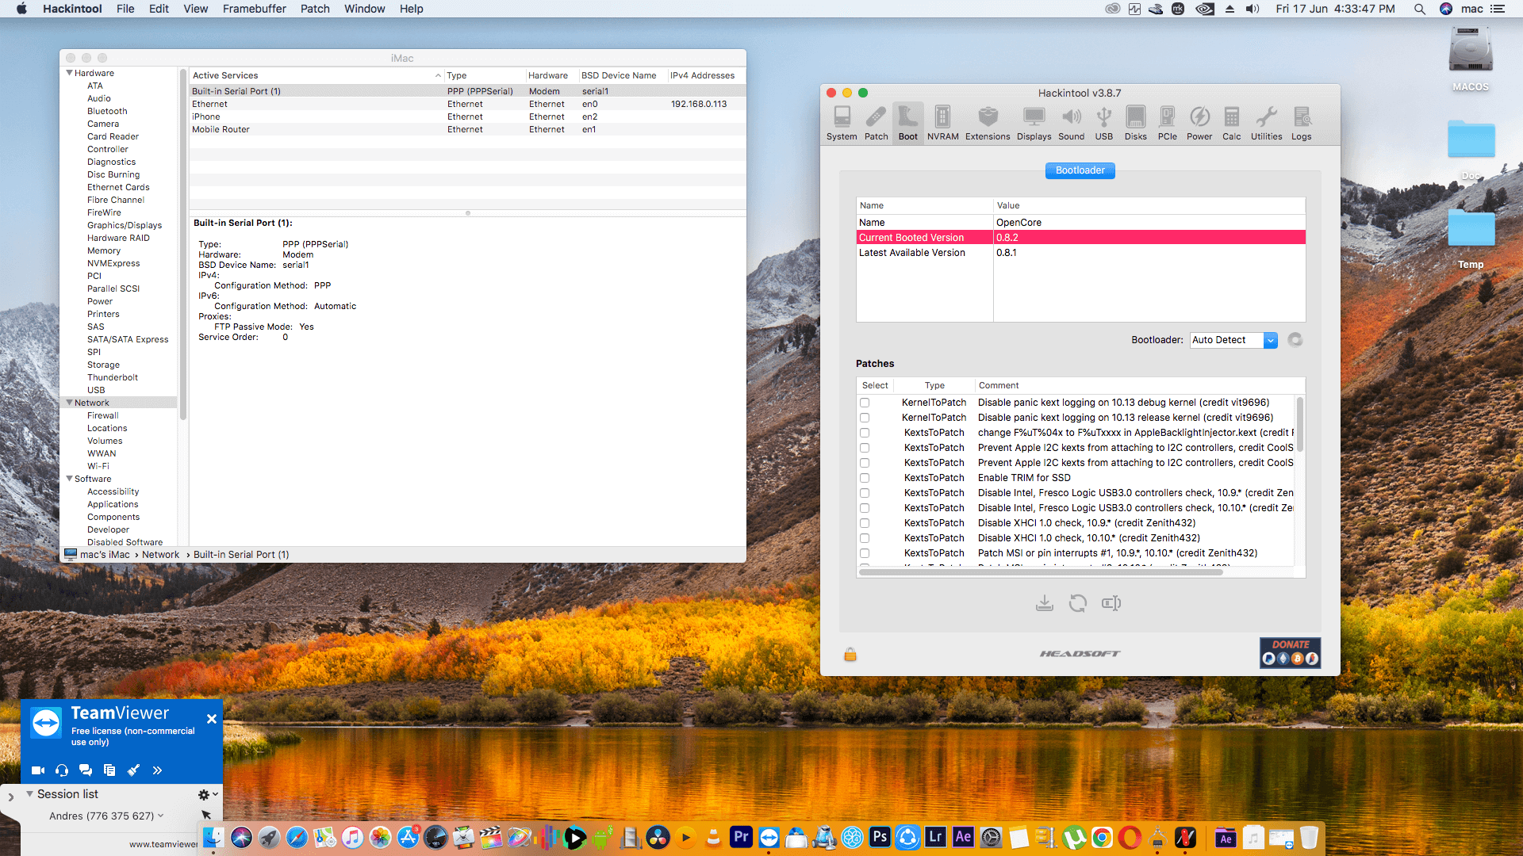The height and width of the screenshot is (856, 1523).
Task: Collapse the Hardware tree in System Information
Action: [x=69, y=73]
